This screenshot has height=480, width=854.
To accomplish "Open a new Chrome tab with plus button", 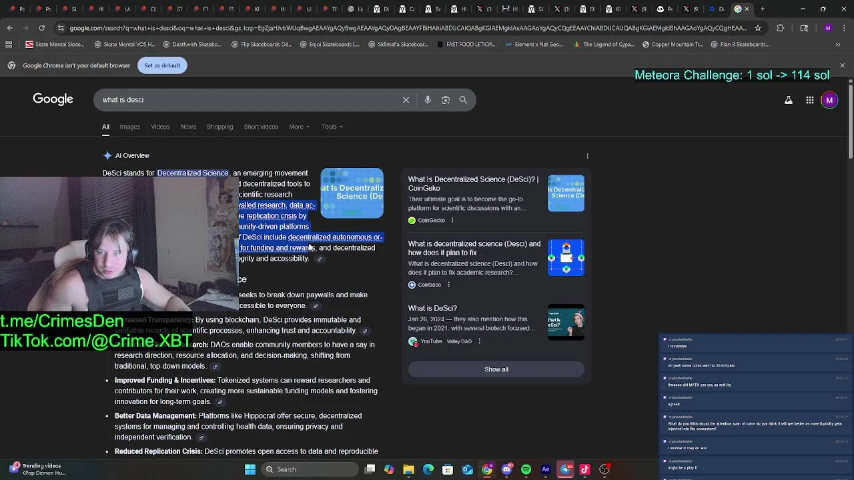I will click(x=763, y=9).
